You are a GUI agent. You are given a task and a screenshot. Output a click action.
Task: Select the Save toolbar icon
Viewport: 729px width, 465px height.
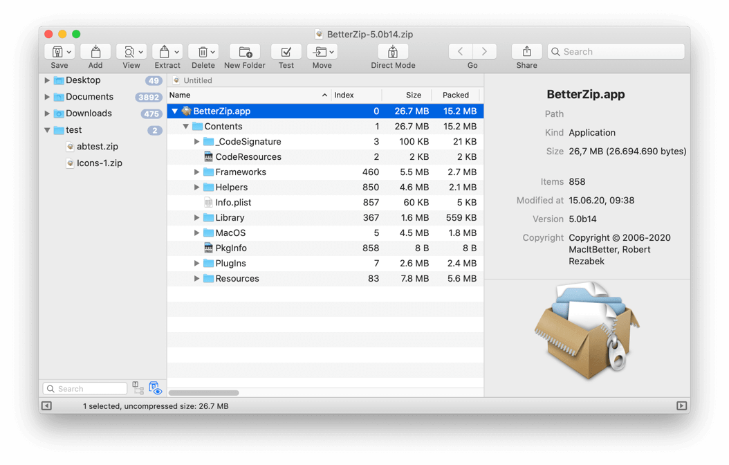coord(57,51)
